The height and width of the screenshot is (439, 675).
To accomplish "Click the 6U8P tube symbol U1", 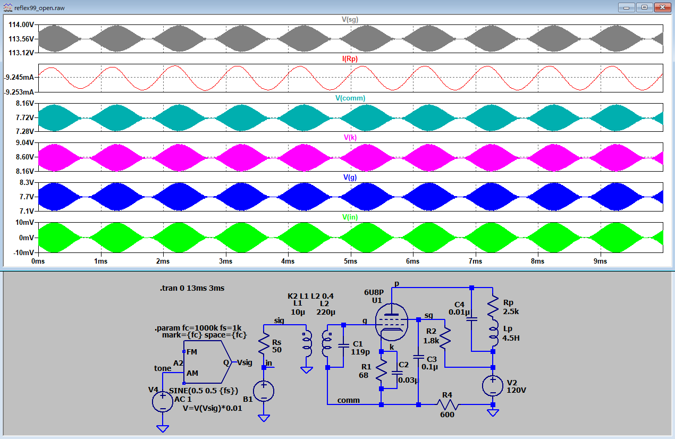I will [392, 323].
